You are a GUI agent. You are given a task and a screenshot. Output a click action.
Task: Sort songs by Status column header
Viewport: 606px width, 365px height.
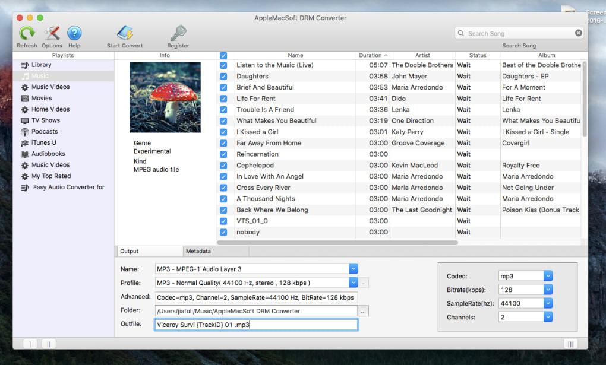tap(478, 55)
